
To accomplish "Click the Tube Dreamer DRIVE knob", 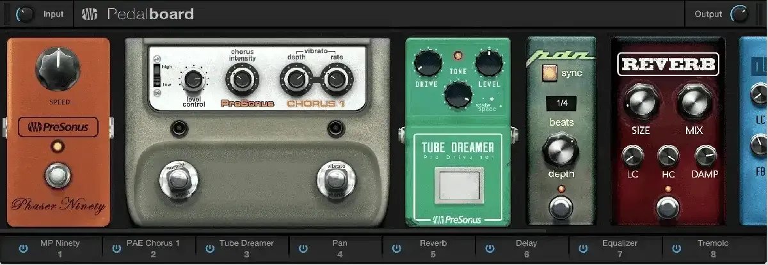I will point(427,63).
